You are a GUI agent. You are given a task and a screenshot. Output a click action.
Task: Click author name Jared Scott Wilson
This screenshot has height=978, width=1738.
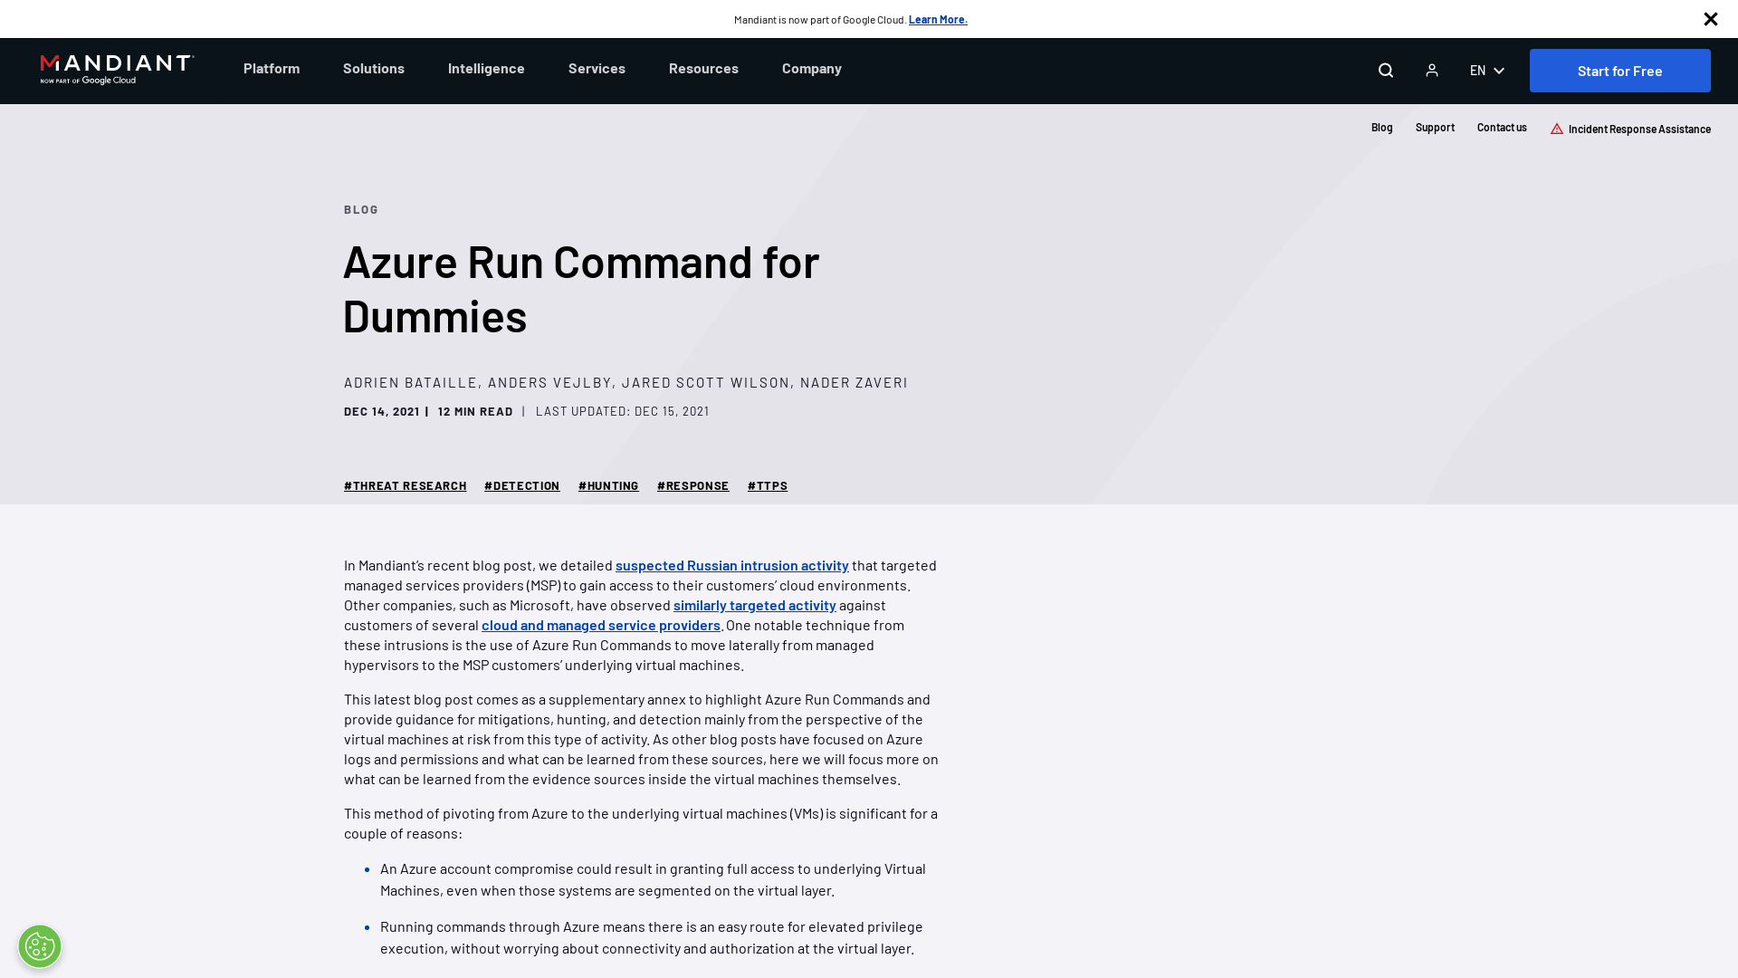click(x=706, y=382)
